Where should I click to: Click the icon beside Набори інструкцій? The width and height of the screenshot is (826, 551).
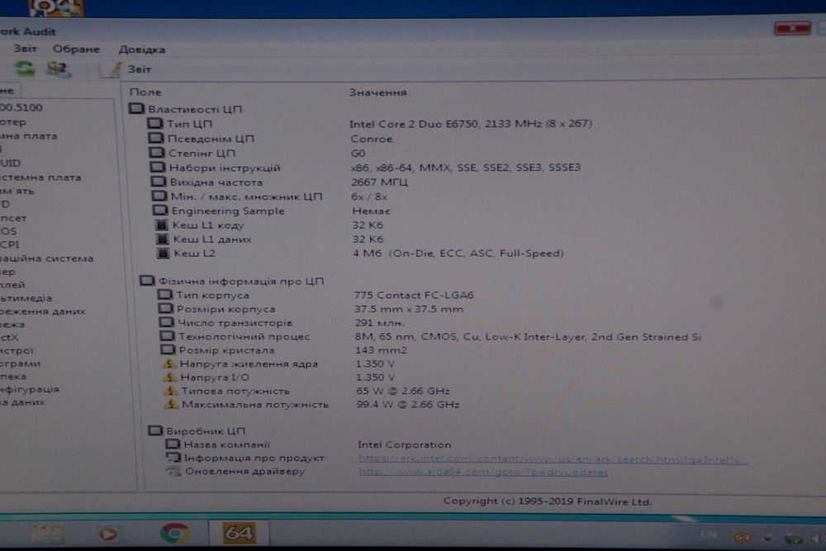point(158,168)
